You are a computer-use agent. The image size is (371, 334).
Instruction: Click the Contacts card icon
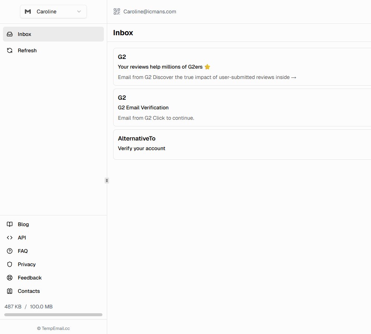pos(10,291)
